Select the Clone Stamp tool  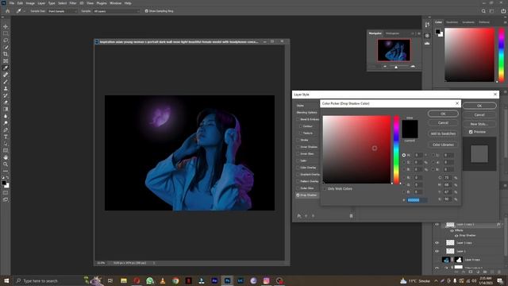6,88
